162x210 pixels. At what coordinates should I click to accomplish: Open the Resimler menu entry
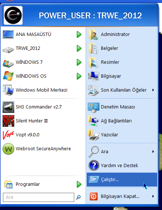tap(122, 62)
